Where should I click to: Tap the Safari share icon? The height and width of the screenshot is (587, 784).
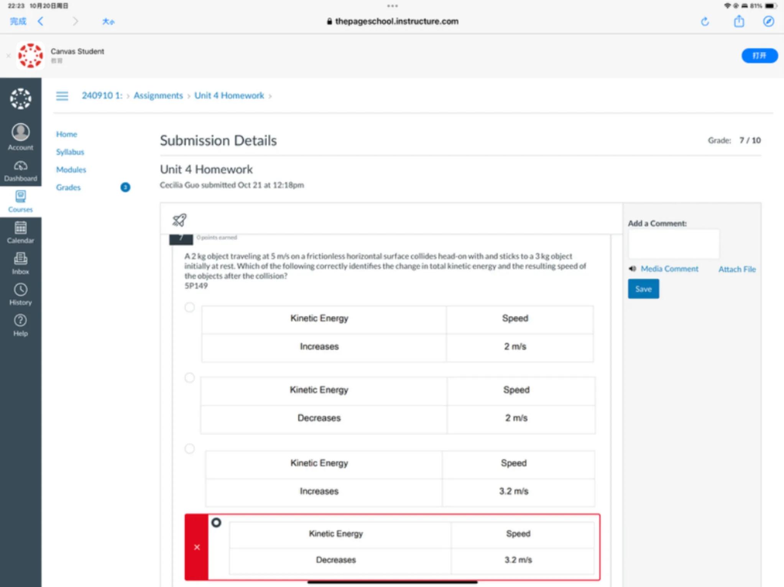pos(739,21)
